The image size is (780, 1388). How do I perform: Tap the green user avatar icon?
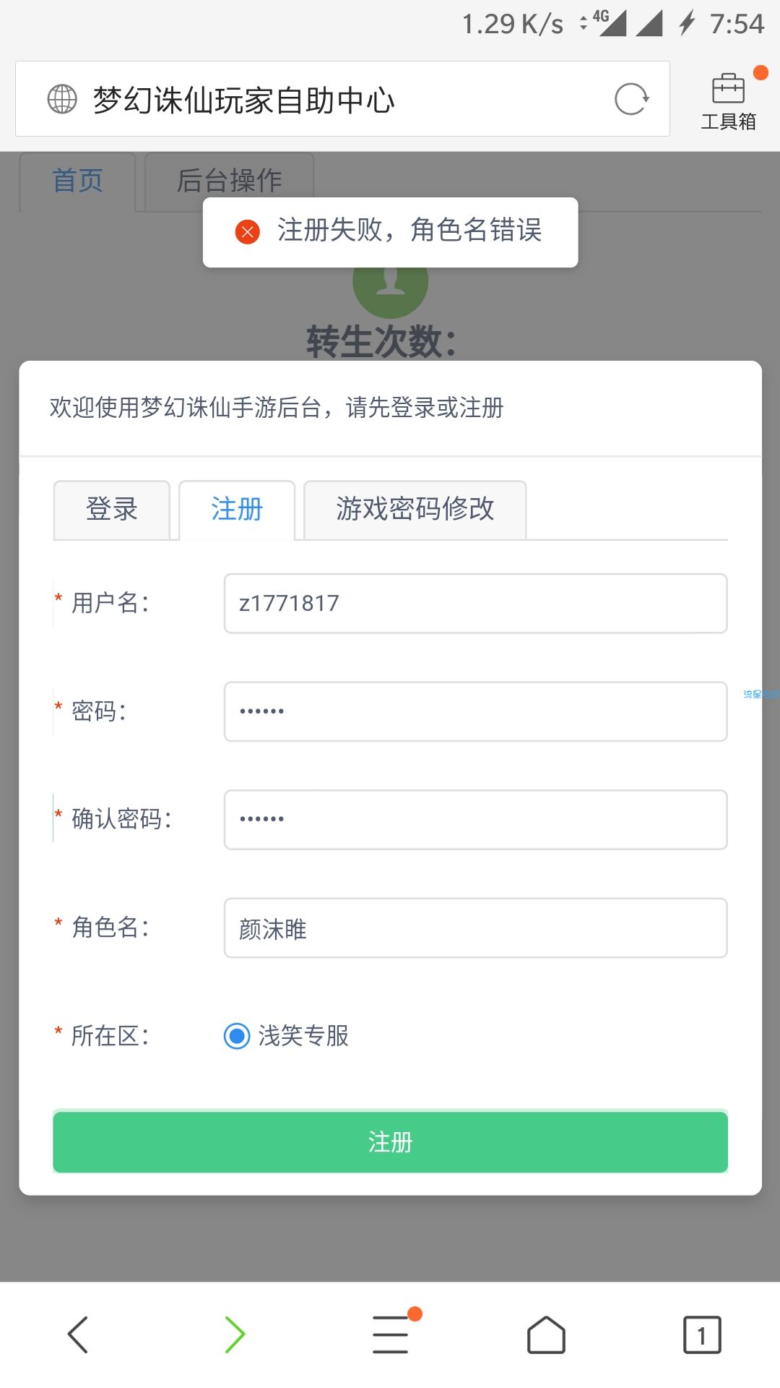391,289
